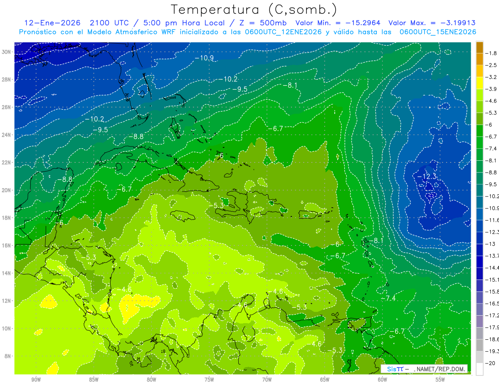Click the 16N latitude axis label
The height and width of the screenshot is (385, 499).
[x=7, y=245]
